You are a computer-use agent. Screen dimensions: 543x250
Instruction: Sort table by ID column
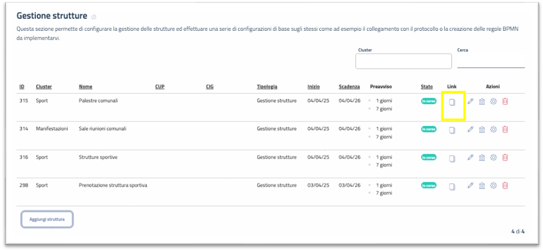click(22, 87)
